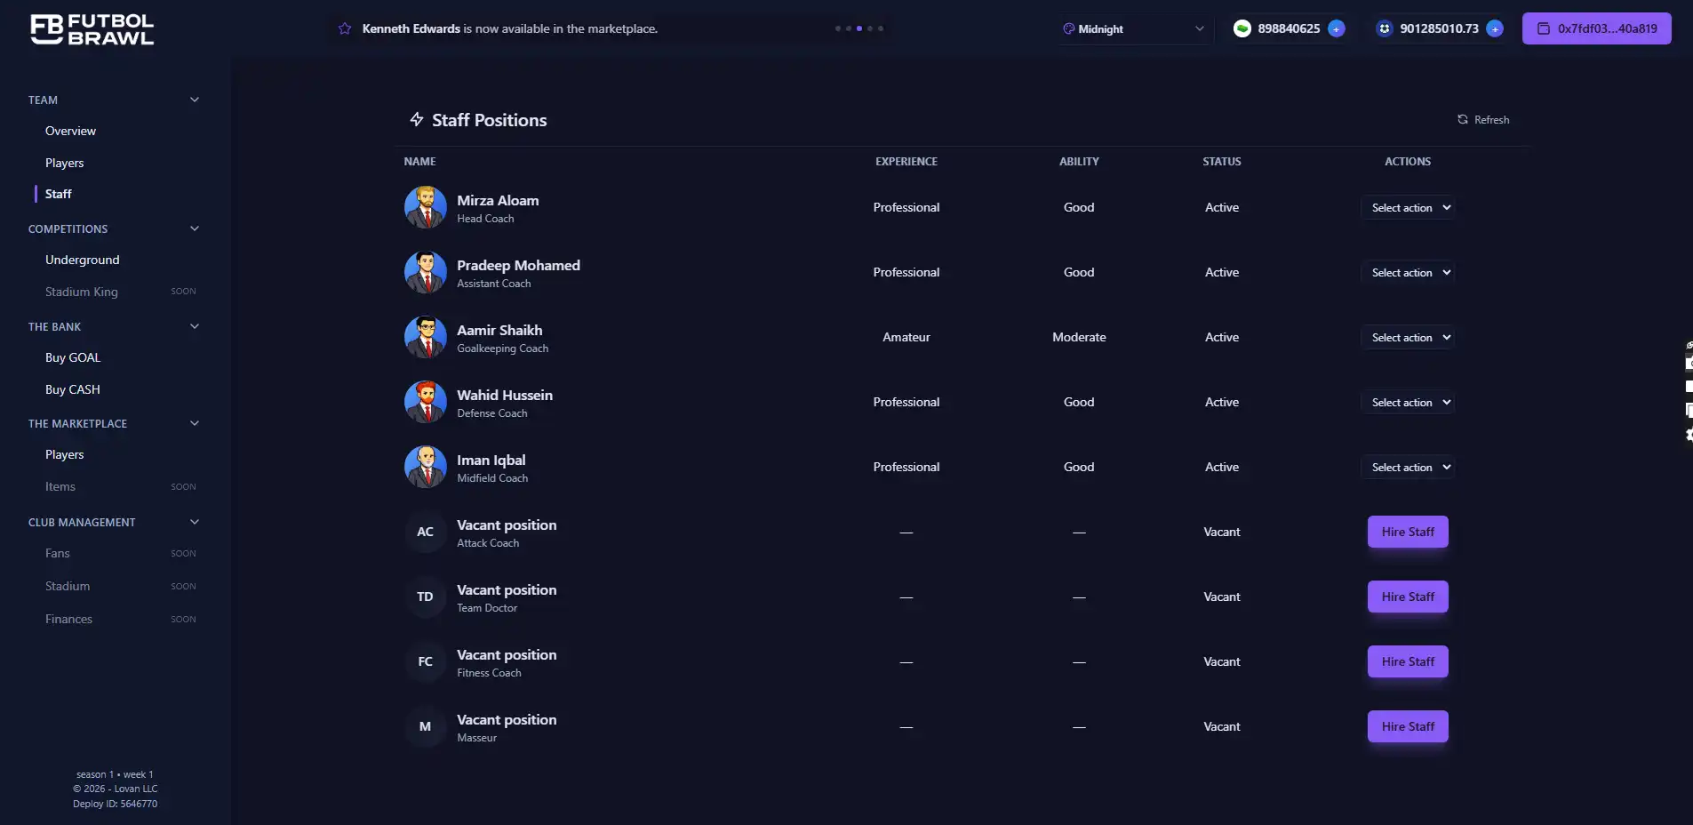The width and height of the screenshot is (1693, 825).
Task: Hire Staff for the Team Doctor position
Action: [1407, 597]
